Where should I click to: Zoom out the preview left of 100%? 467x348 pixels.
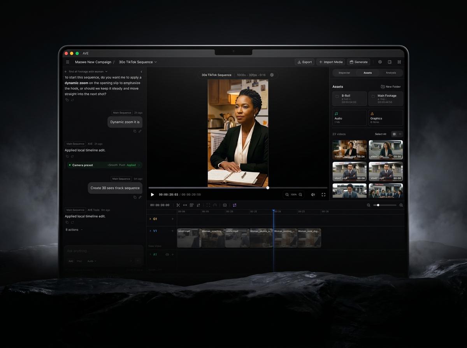287,195
